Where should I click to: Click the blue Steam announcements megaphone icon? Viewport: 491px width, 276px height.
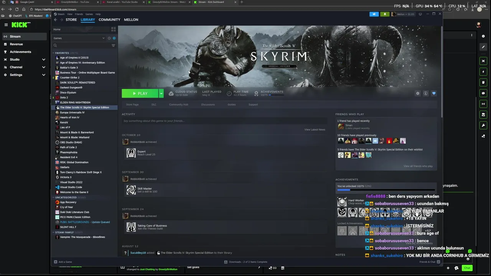pos(374,14)
